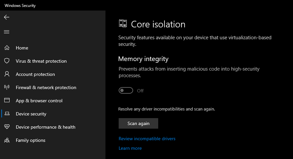
Task: Select Family options label in sidebar
Action: [x=31, y=140]
